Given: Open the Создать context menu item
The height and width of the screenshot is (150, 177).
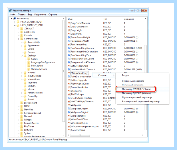Looking at the screenshot, I should pyautogui.click(x=104, y=75).
